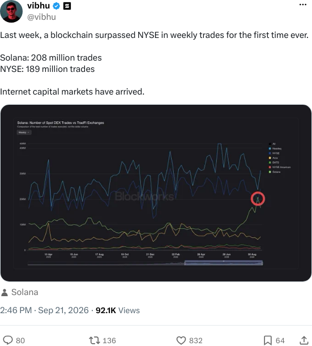Viewport: 312px width, 346px height.
Task: Open the three-dot more options menu
Action: 303,5
